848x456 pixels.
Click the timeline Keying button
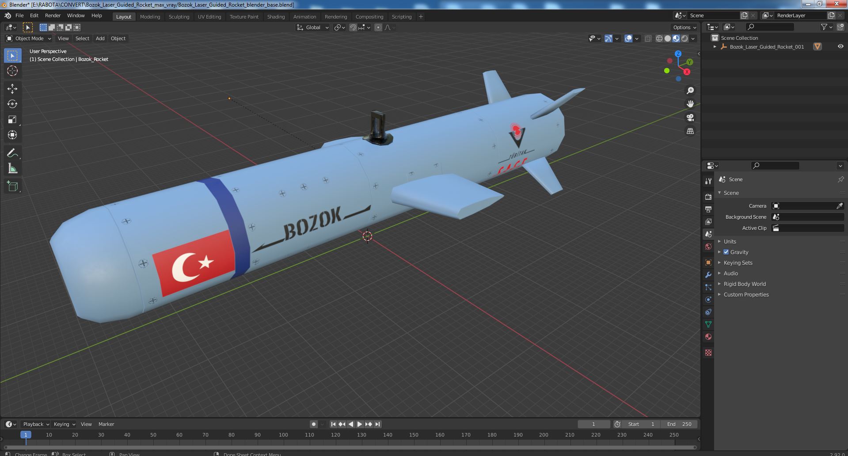click(x=64, y=424)
